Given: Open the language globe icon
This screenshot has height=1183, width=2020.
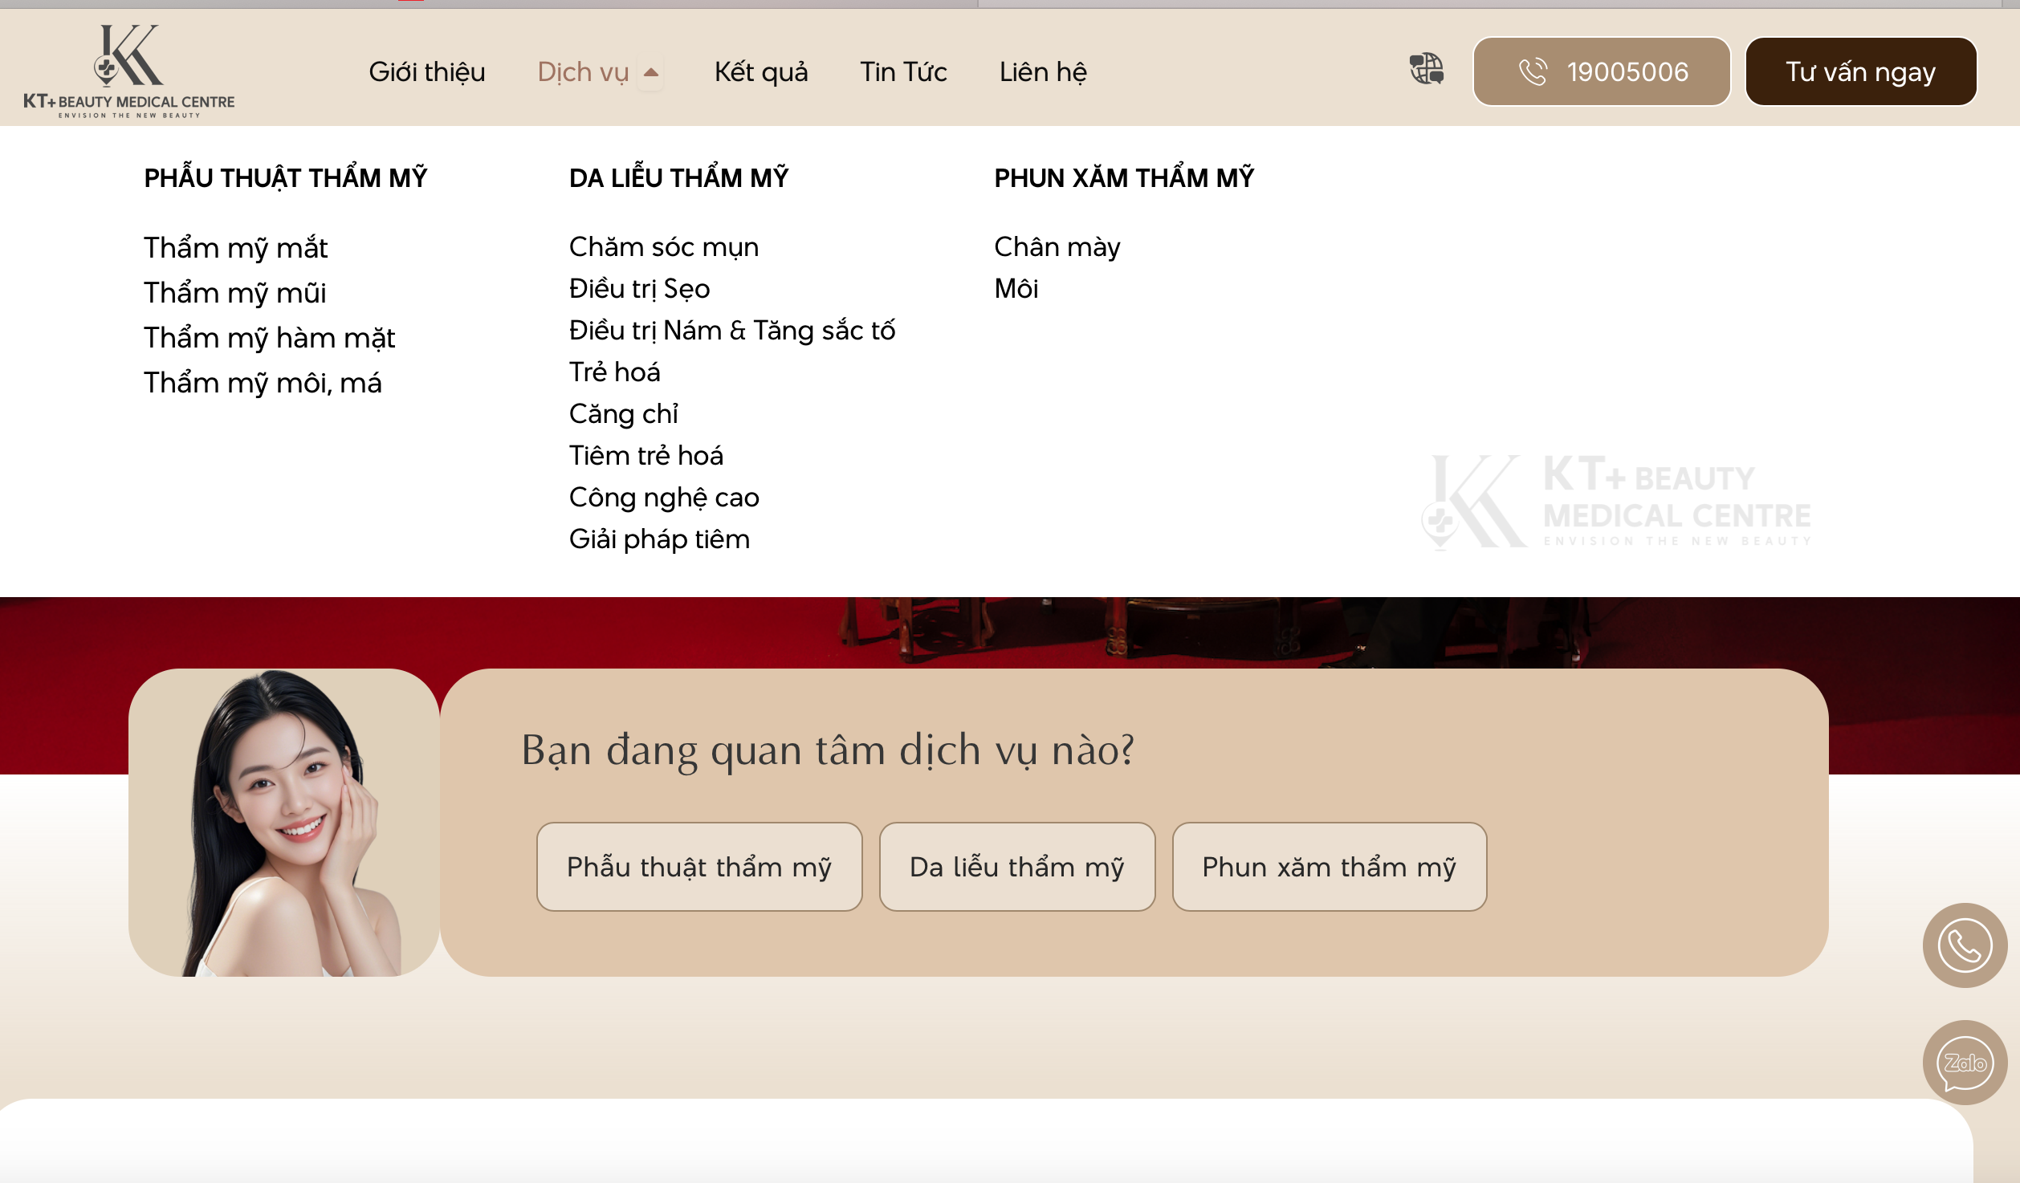Looking at the screenshot, I should pos(1427,69).
